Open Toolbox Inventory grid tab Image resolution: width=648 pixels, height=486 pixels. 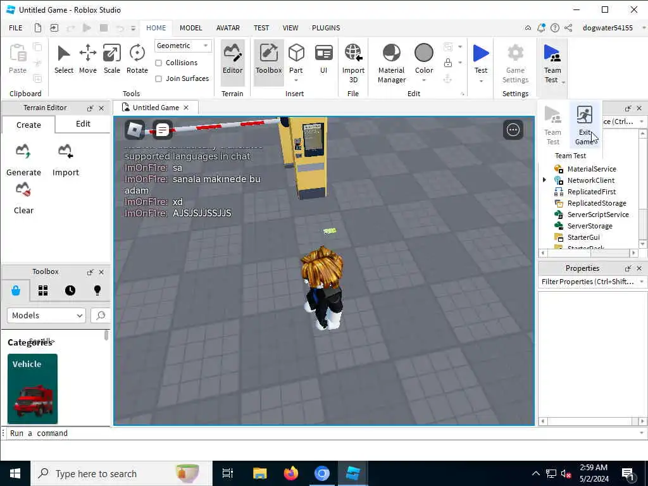(x=43, y=290)
